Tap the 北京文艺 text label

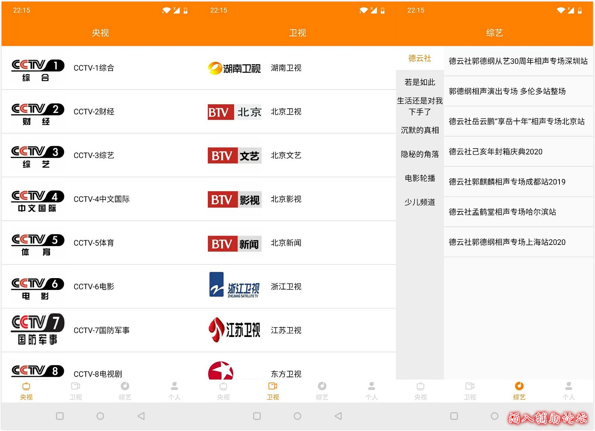(286, 155)
